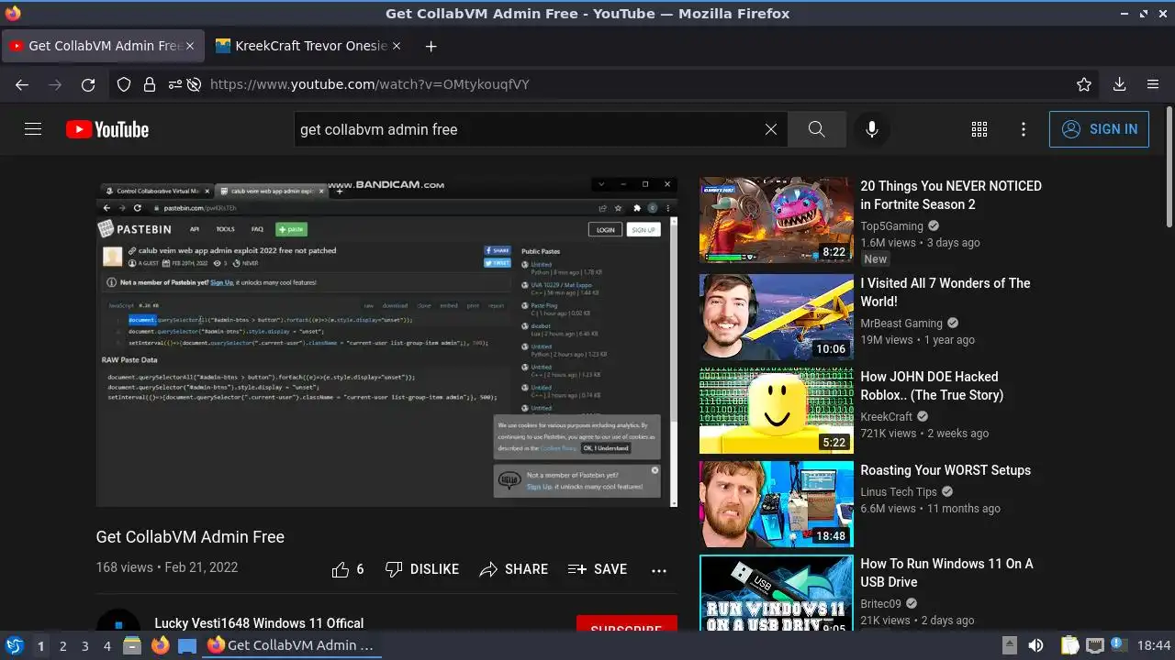
Task: Open the YouTube settings three-dot menu
Action: click(x=1024, y=129)
